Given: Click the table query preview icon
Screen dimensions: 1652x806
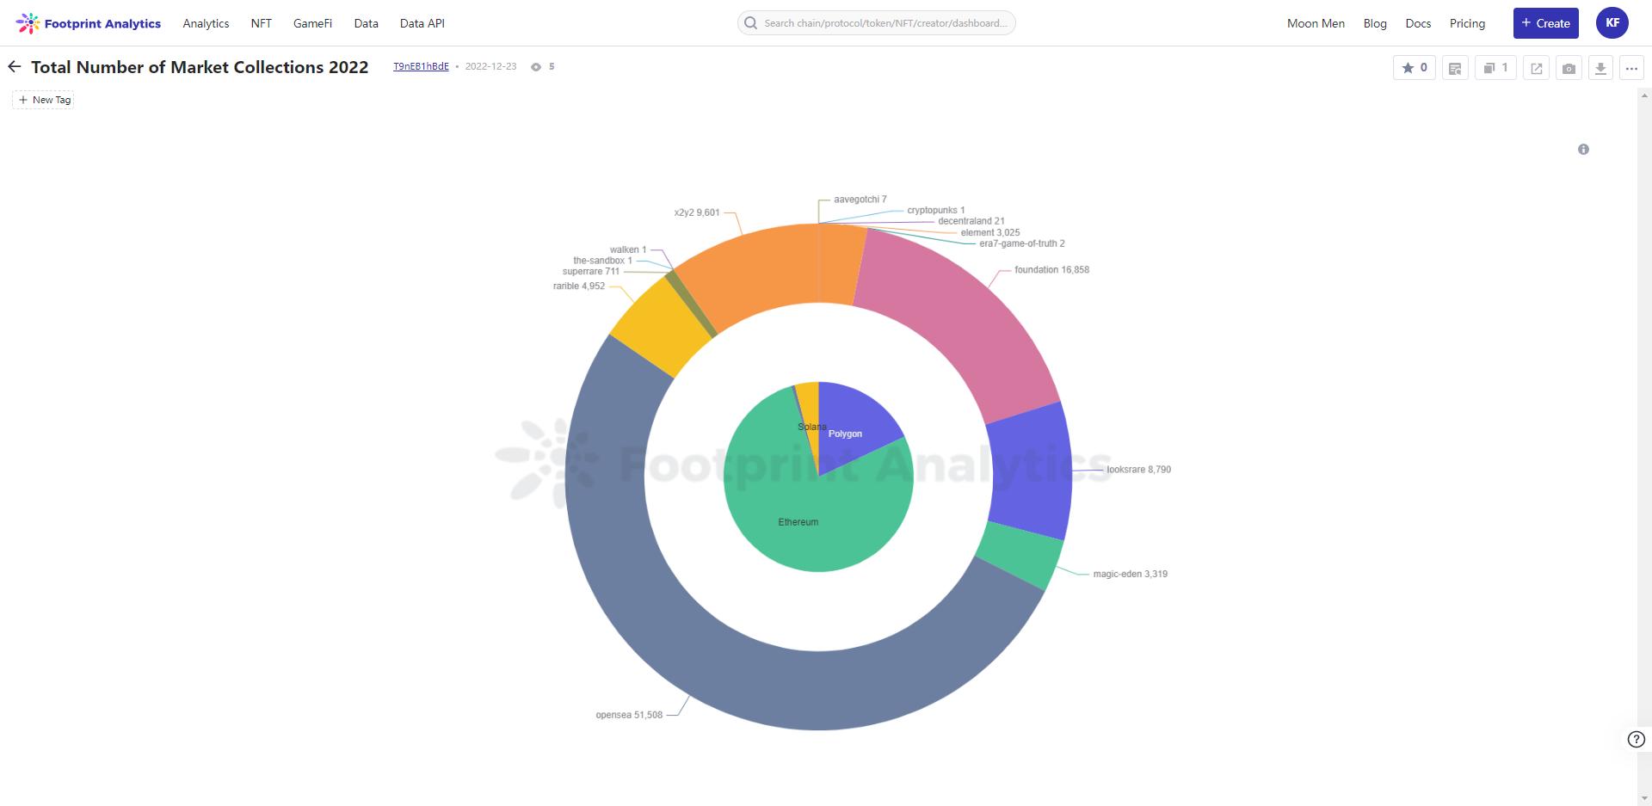Looking at the screenshot, I should coord(1455,69).
